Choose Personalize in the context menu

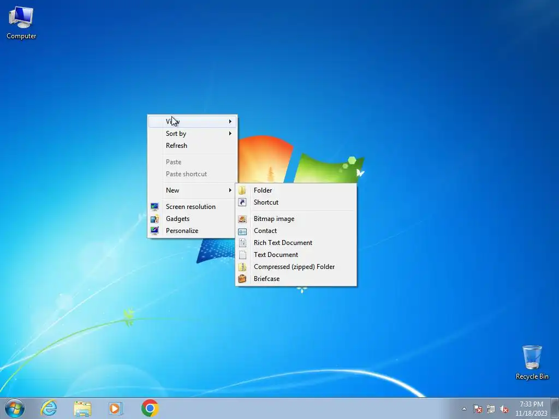point(192,231)
